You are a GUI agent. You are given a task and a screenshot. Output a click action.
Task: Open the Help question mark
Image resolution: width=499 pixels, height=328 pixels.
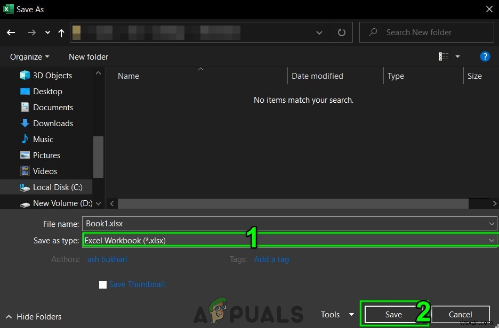[485, 56]
